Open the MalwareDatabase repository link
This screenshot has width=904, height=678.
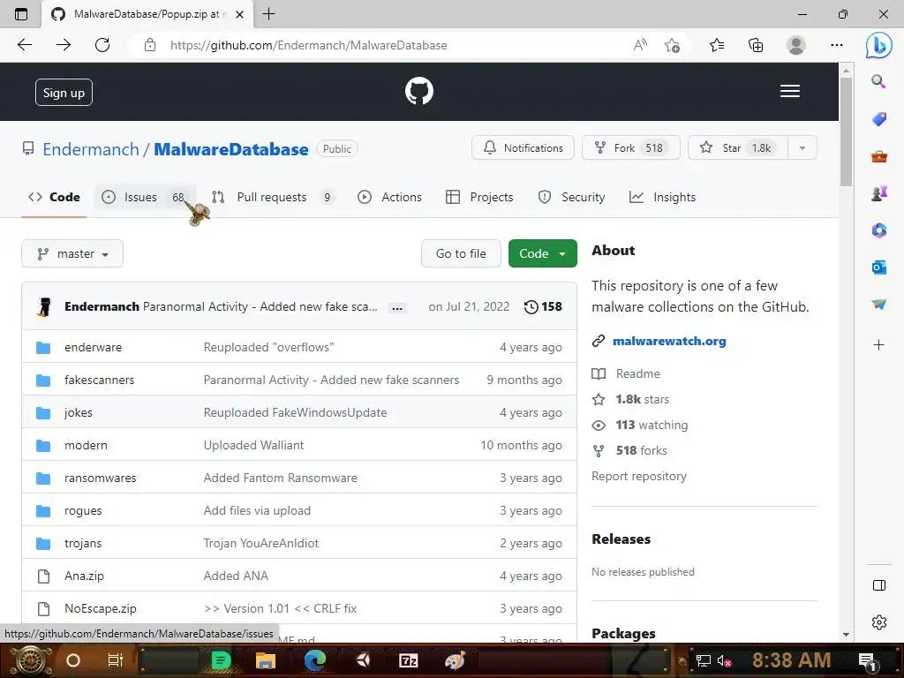tap(231, 149)
